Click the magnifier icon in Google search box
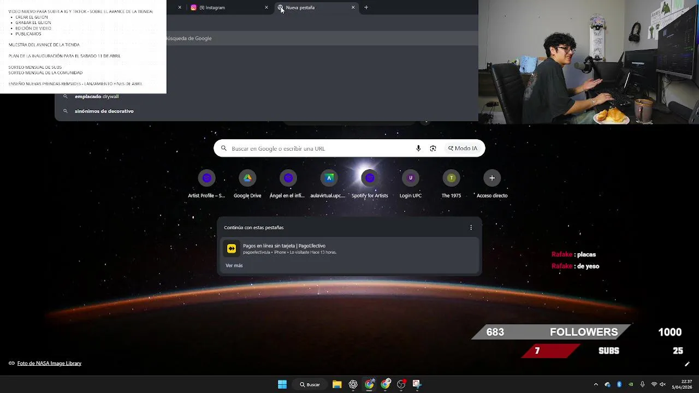The image size is (699, 393). pyautogui.click(x=223, y=148)
